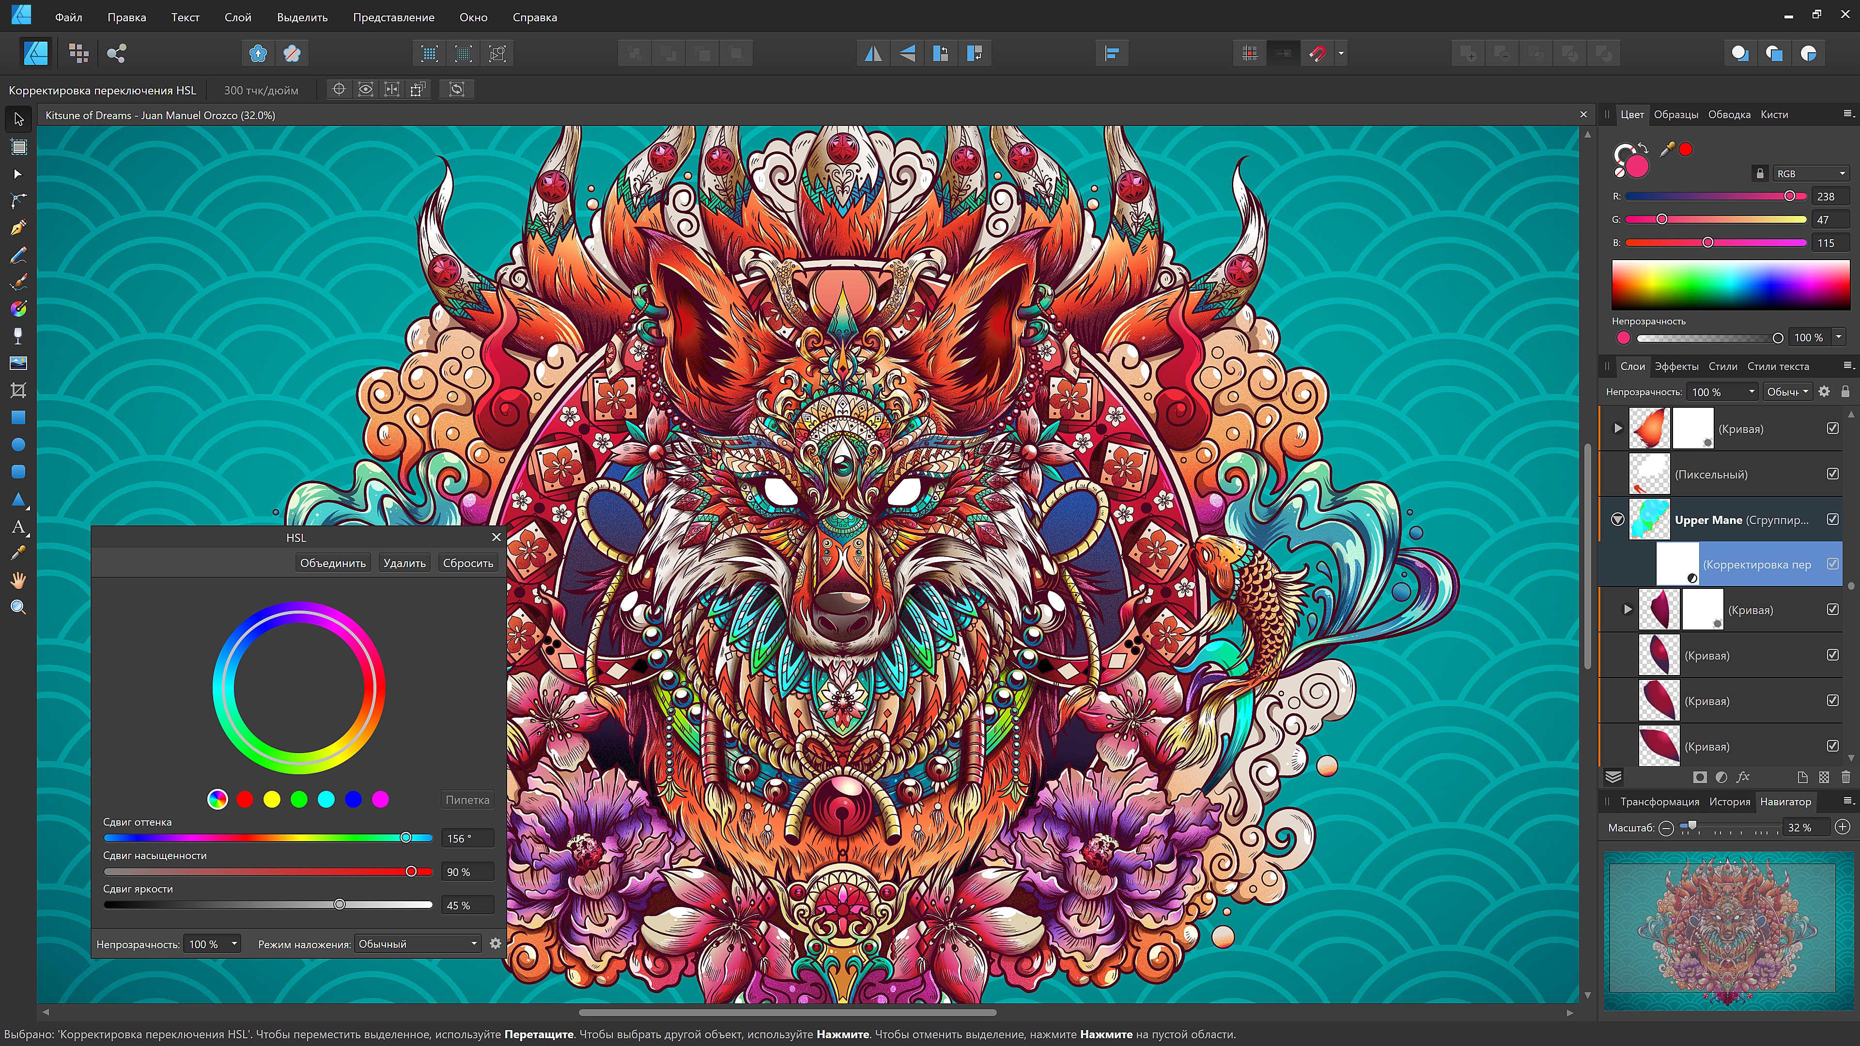
Task: Click the Пипетка button in HSL
Action: click(x=467, y=800)
